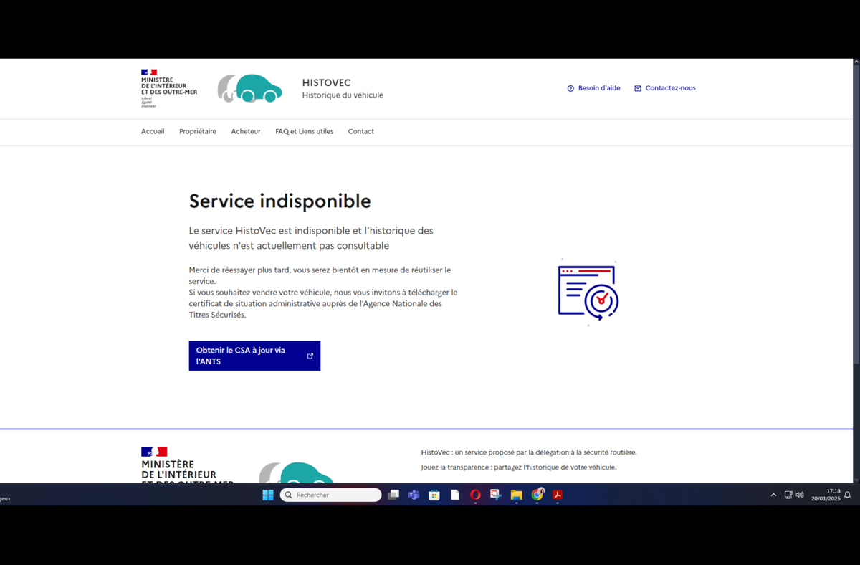The width and height of the screenshot is (860, 565).
Task: Click the HISTOVEC site title
Action: coord(327,82)
